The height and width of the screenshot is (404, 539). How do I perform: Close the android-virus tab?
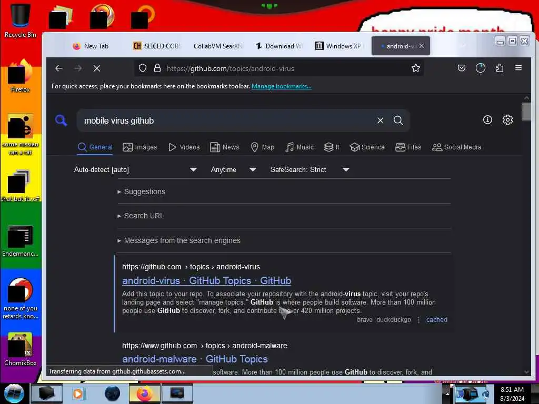[x=422, y=46]
